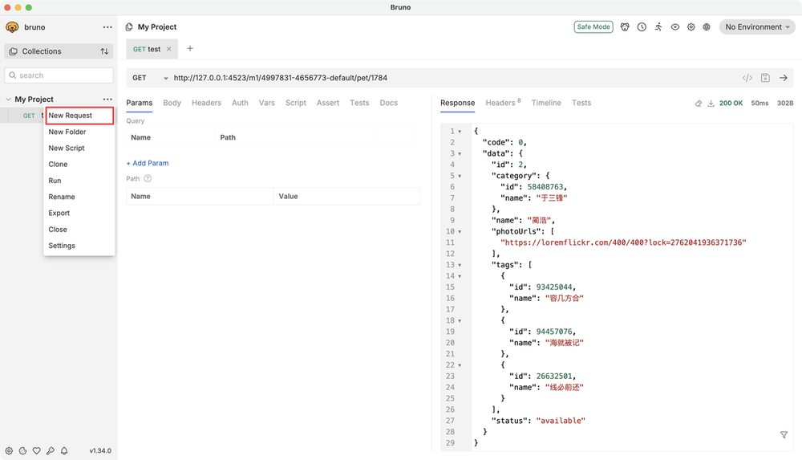Send the request with the arrow icon
The height and width of the screenshot is (460, 802).
pos(784,78)
